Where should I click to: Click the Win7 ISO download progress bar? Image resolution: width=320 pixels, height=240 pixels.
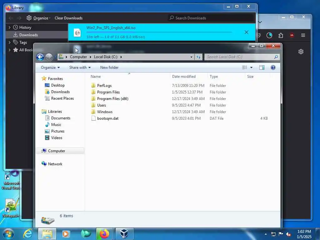[x=159, y=32]
